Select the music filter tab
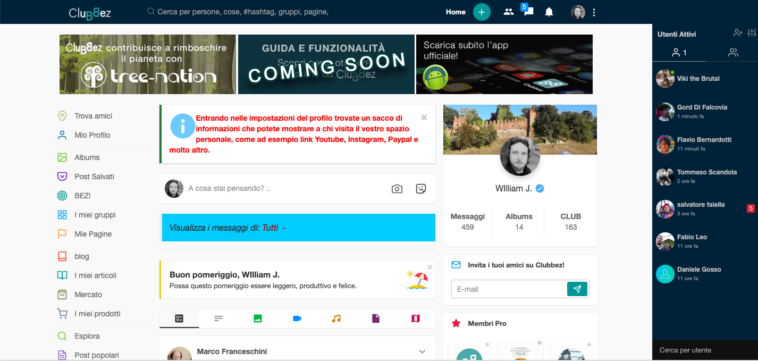758x361 pixels. point(336,318)
